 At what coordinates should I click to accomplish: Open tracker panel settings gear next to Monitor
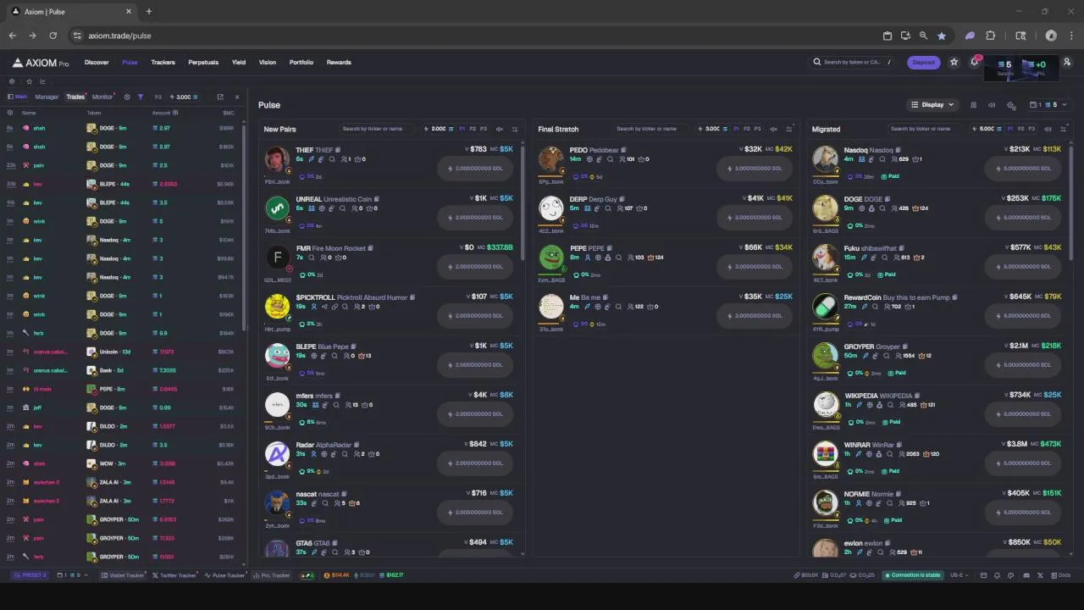pos(127,97)
